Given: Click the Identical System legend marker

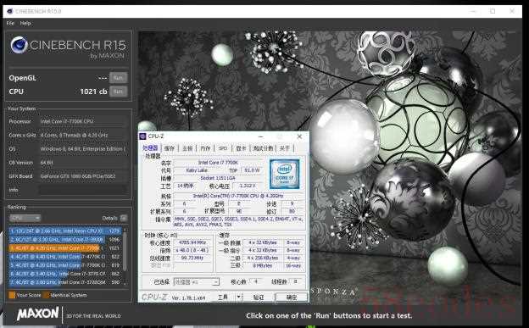Looking at the screenshot, I should (47, 295).
